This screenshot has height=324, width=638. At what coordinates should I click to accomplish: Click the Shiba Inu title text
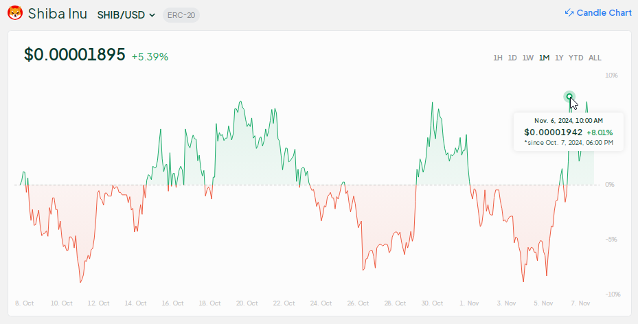[58, 14]
